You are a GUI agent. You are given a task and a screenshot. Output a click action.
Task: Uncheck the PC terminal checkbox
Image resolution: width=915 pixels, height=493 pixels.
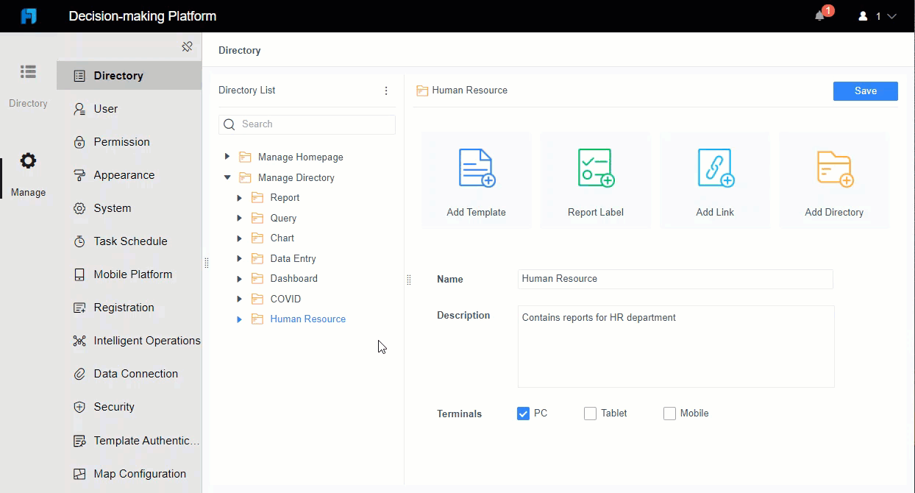(523, 413)
